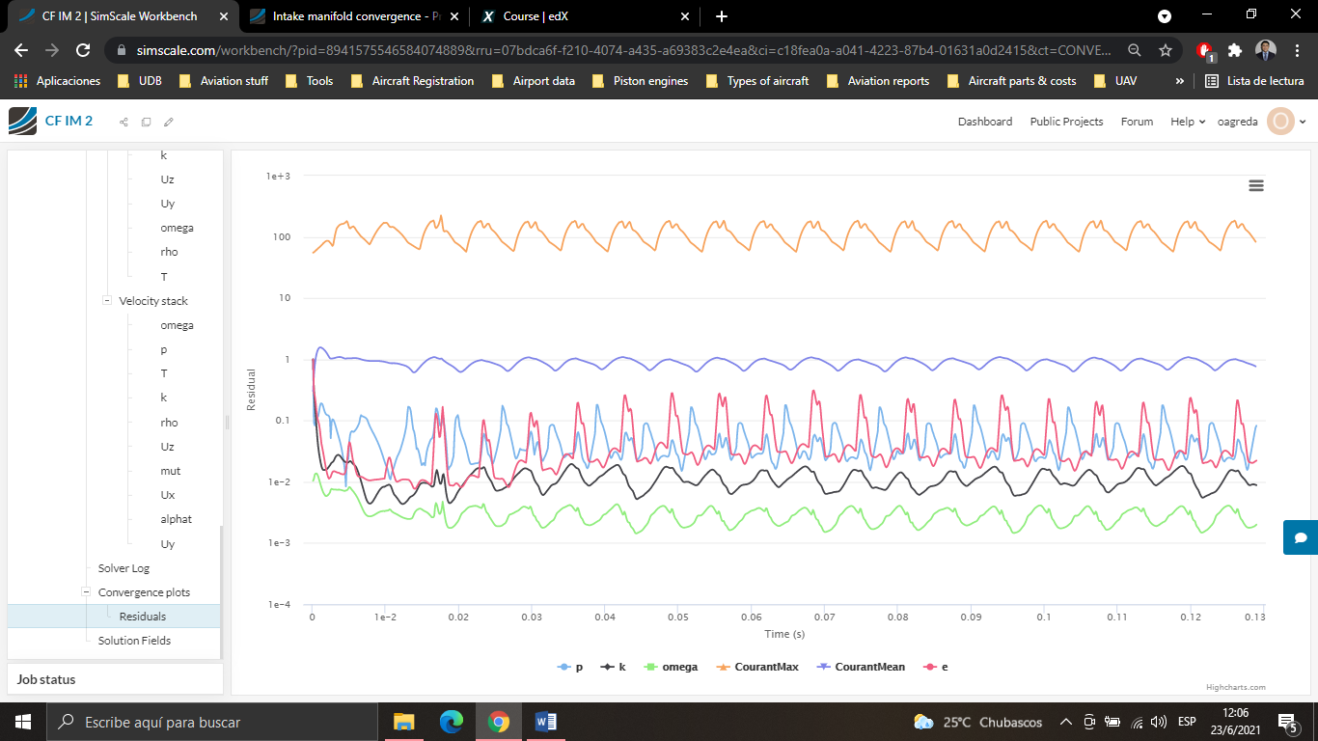
Task: Toggle the p series color marker
Action: [x=563, y=667]
